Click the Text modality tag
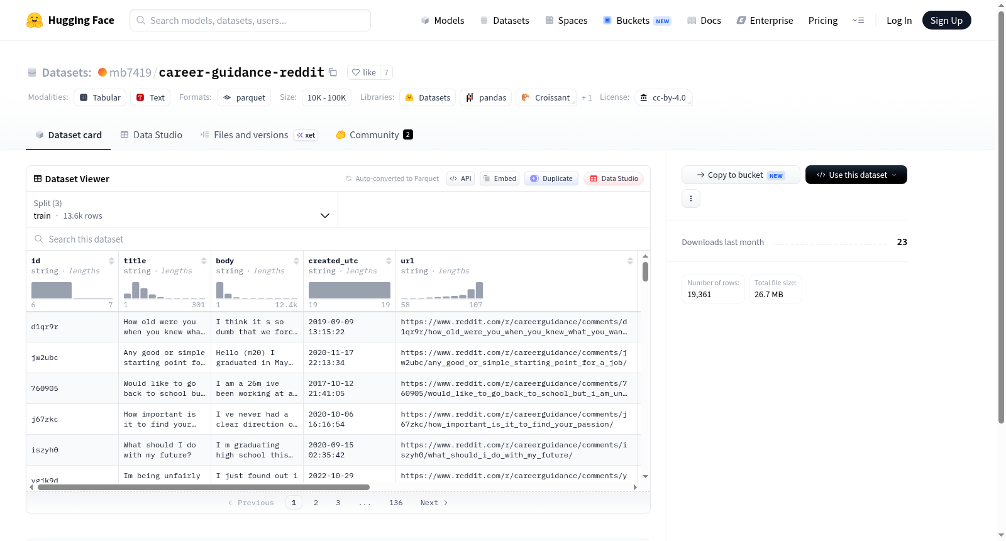Viewport: 1006px width, 541px height. tap(151, 97)
